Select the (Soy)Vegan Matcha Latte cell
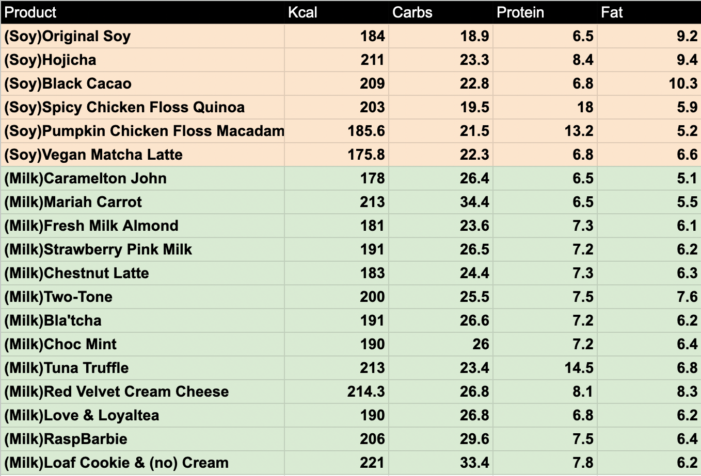Screen dimensions: 701x476 [x=142, y=155]
